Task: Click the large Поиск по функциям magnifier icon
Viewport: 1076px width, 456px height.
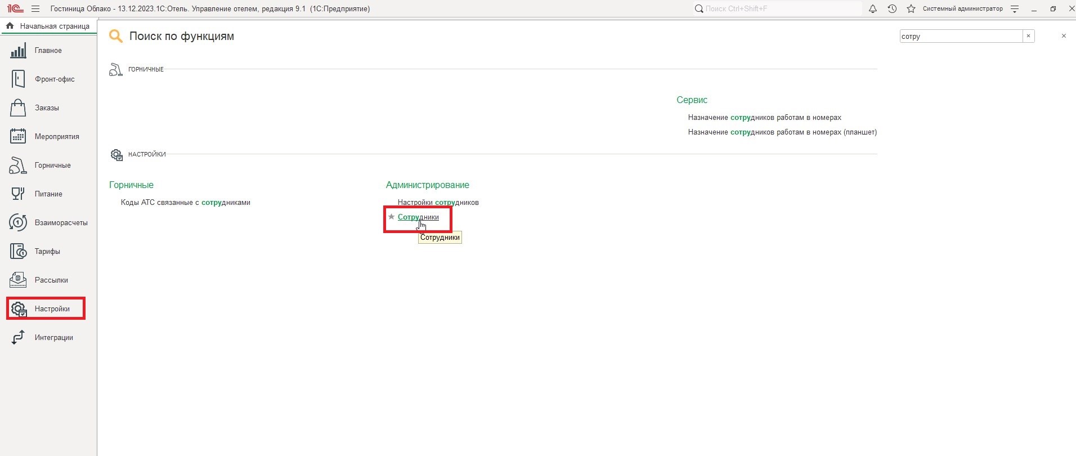Action: [116, 37]
